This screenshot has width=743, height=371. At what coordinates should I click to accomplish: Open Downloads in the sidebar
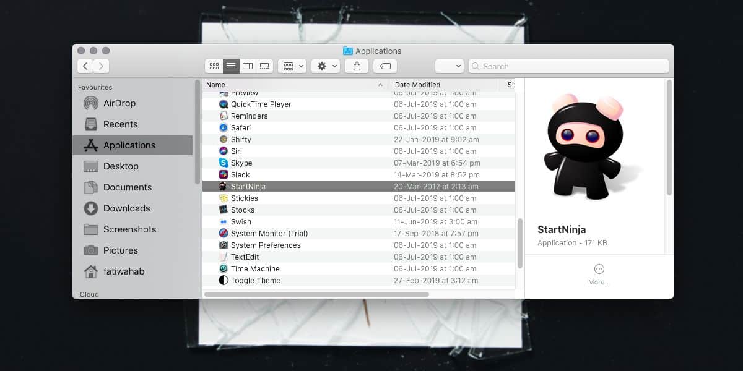[x=133, y=208]
